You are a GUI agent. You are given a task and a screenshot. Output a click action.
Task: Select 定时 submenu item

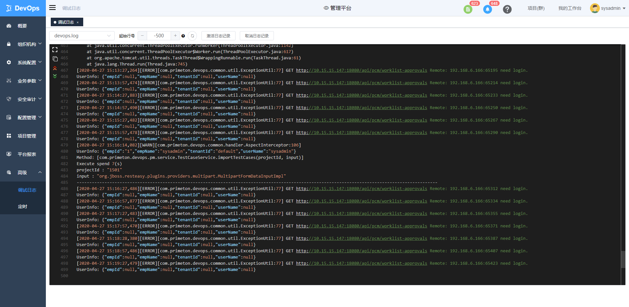pyautogui.click(x=23, y=206)
